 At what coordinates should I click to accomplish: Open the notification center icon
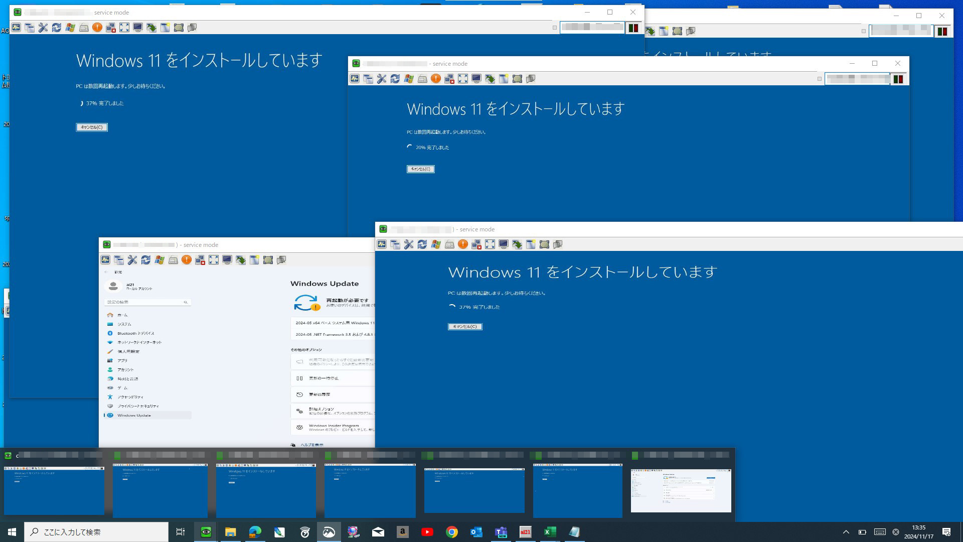pyautogui.click(x=946, y=532)
